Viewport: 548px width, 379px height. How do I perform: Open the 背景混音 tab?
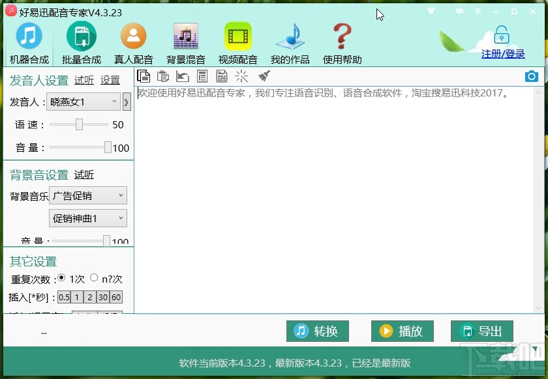[x=185, y=44]
